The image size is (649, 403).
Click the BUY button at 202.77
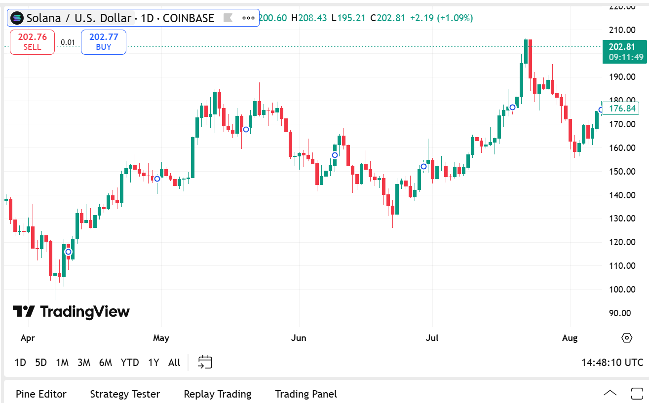(104, 42)
